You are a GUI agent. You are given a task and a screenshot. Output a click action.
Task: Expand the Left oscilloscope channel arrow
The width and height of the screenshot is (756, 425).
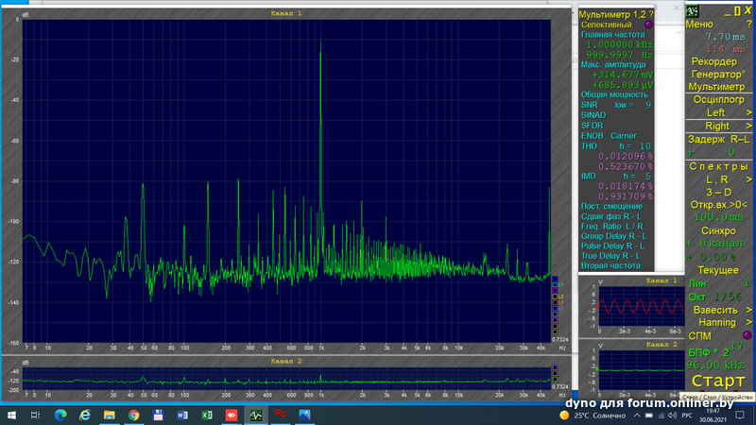point(748,112)
